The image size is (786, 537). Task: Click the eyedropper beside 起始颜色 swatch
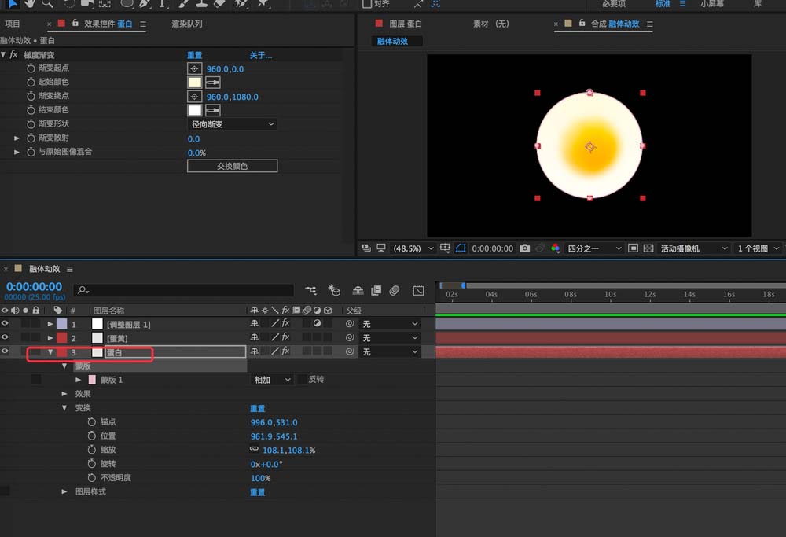[x=212, y=82]
